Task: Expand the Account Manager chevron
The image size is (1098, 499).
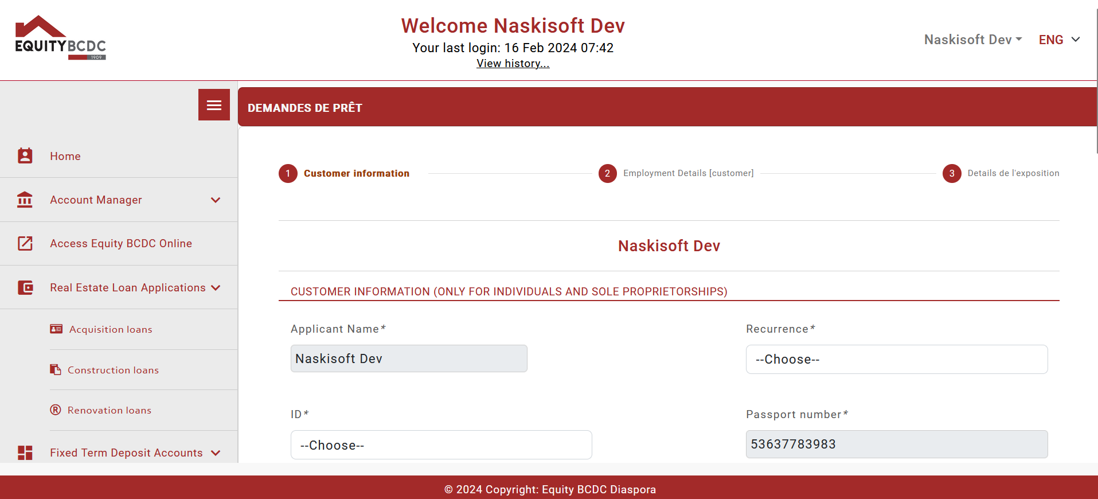Action: tap(216, 200)
